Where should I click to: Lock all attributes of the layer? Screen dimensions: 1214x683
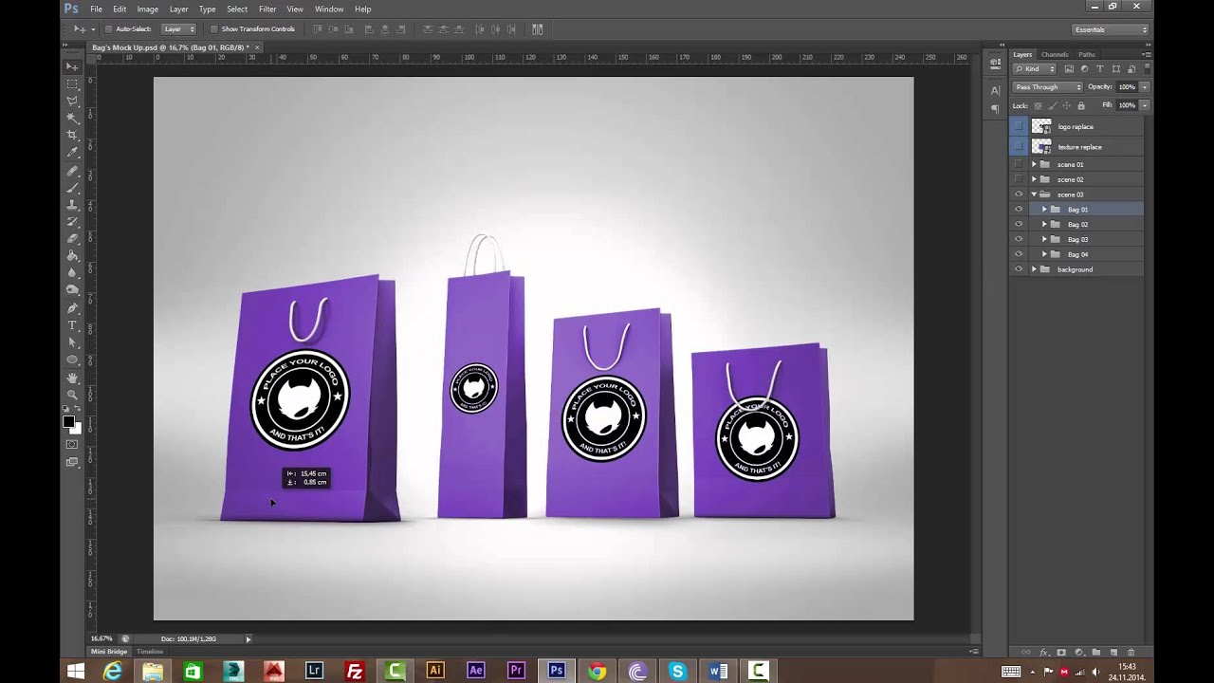click(1081, 105)
